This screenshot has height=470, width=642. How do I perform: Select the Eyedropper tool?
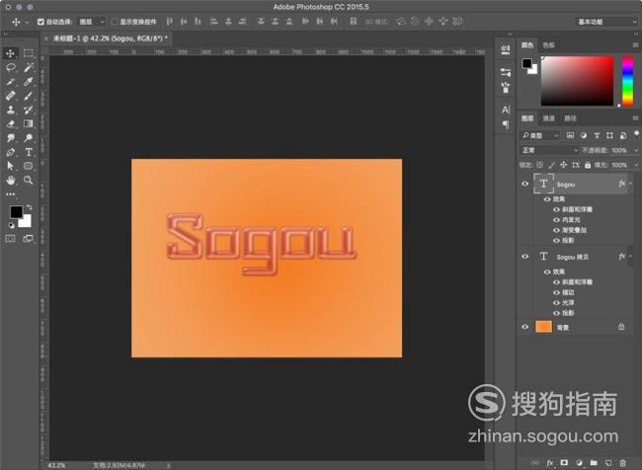tap(29, 82)
